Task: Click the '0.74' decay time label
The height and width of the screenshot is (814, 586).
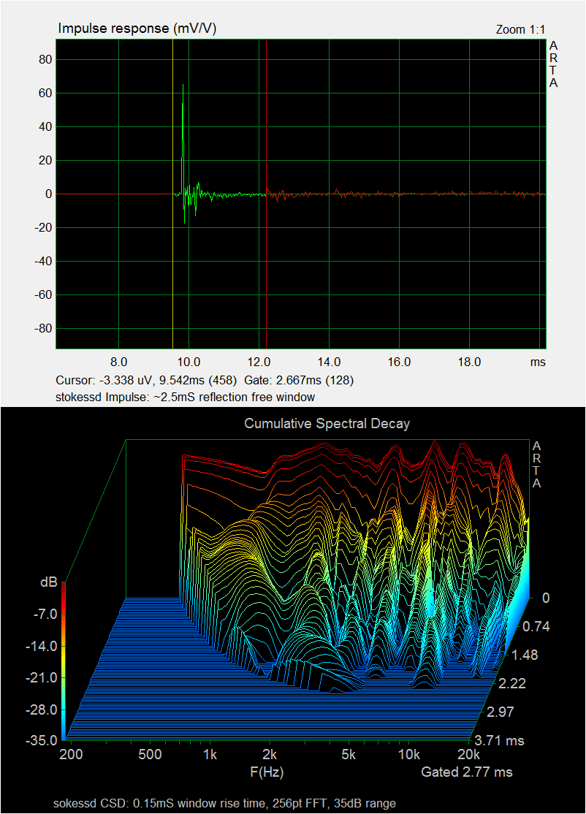Action: tap(536, 627)
